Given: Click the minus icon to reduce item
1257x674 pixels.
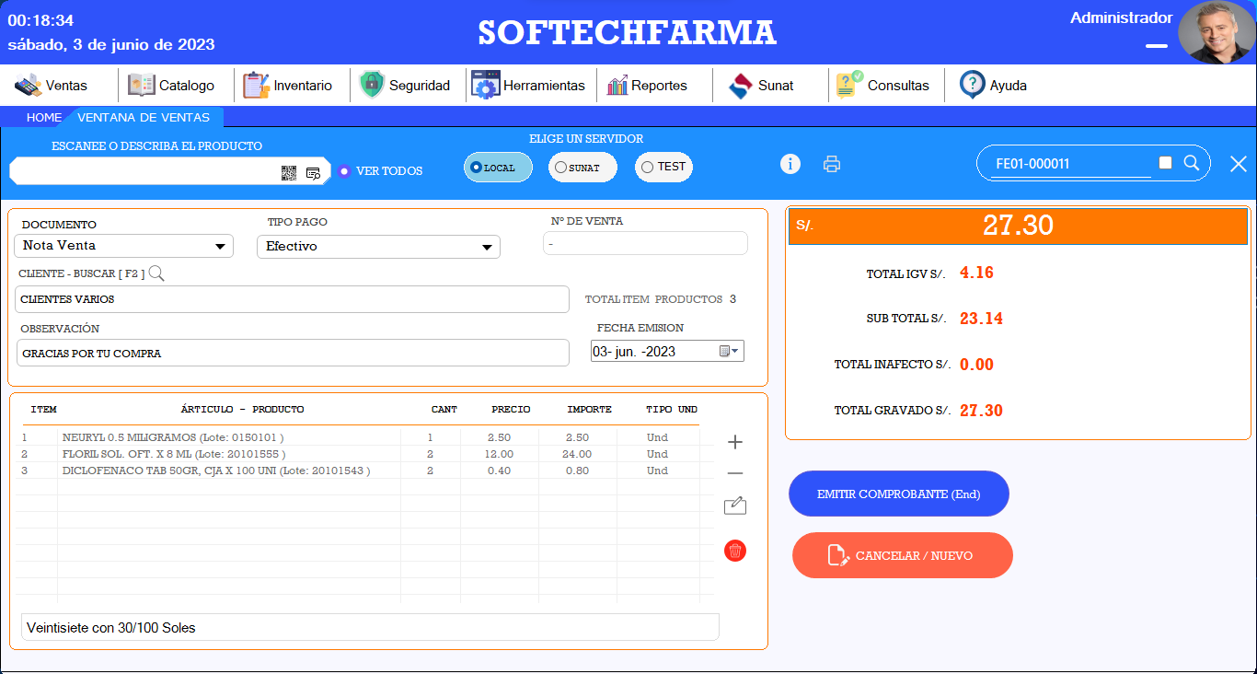Looking at the screenshot, I should coord(735,473).
